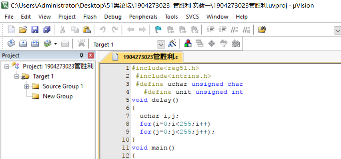
Task: Click the line 11 void main() code
Action: (x=153, y=148)
